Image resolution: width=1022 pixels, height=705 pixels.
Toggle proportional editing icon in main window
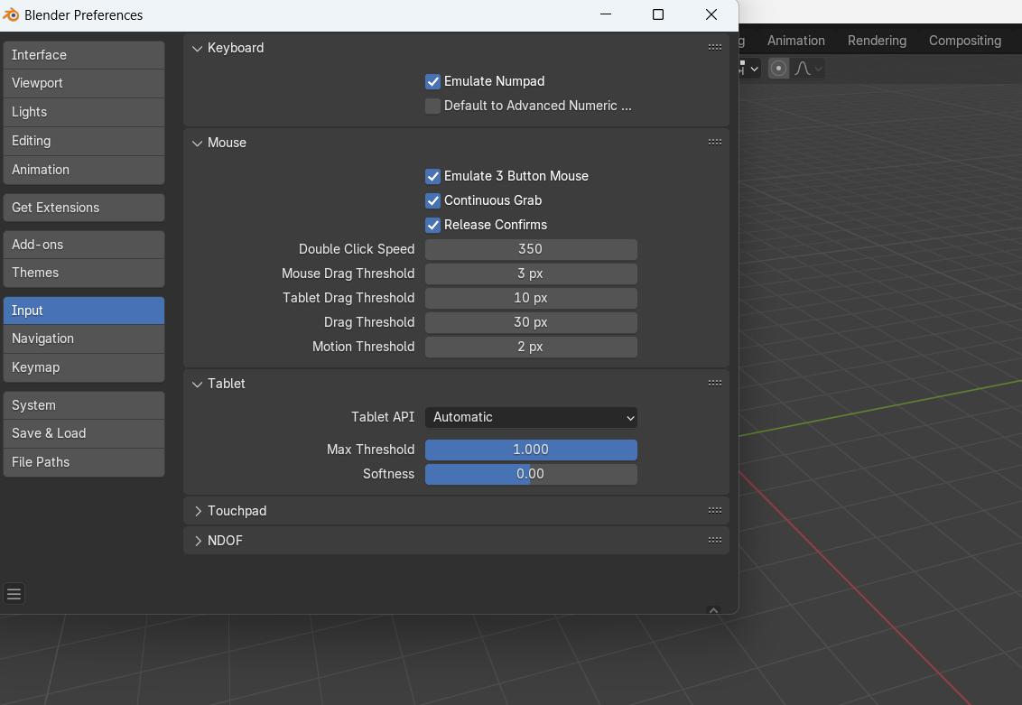pyautogui.click(x=778, y=69)
